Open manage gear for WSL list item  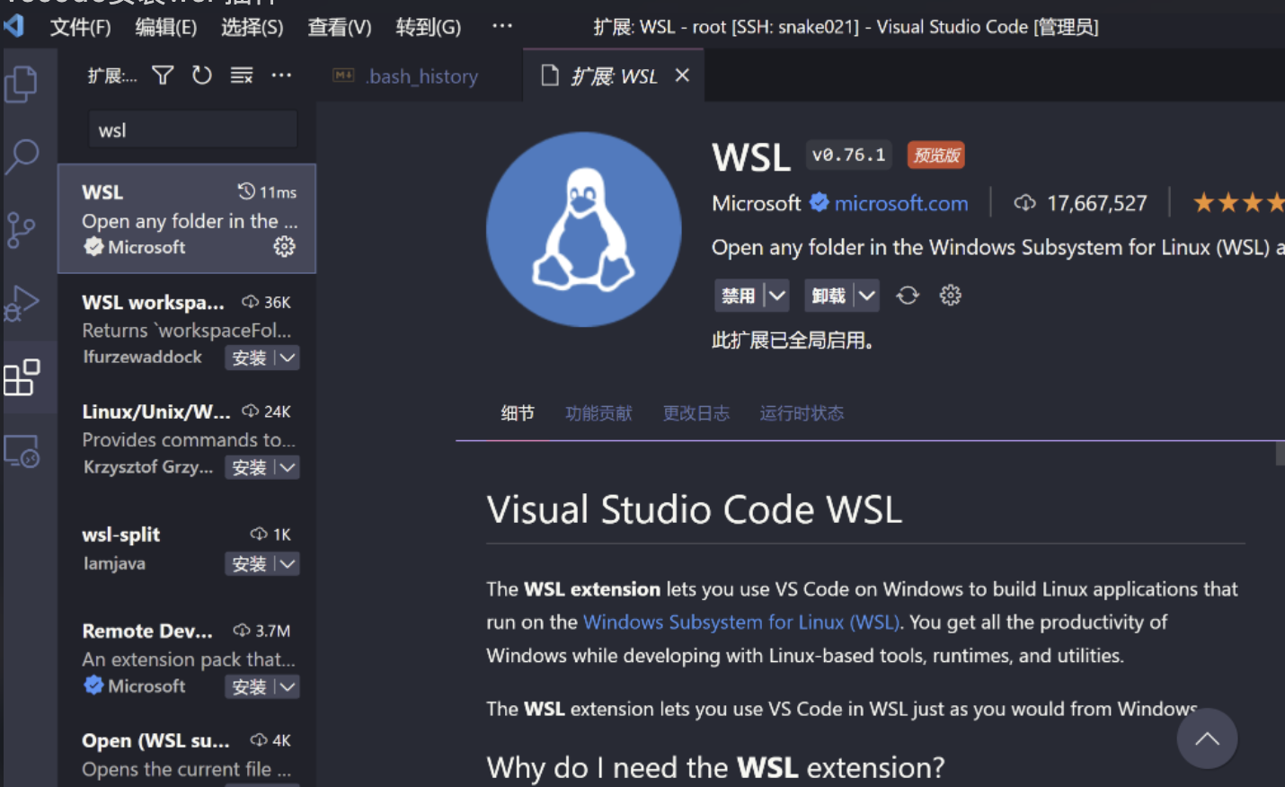tap(284, 246)
